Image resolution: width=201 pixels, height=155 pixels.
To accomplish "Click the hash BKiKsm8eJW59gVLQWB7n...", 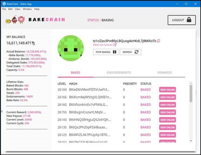I will coord(90,97).
